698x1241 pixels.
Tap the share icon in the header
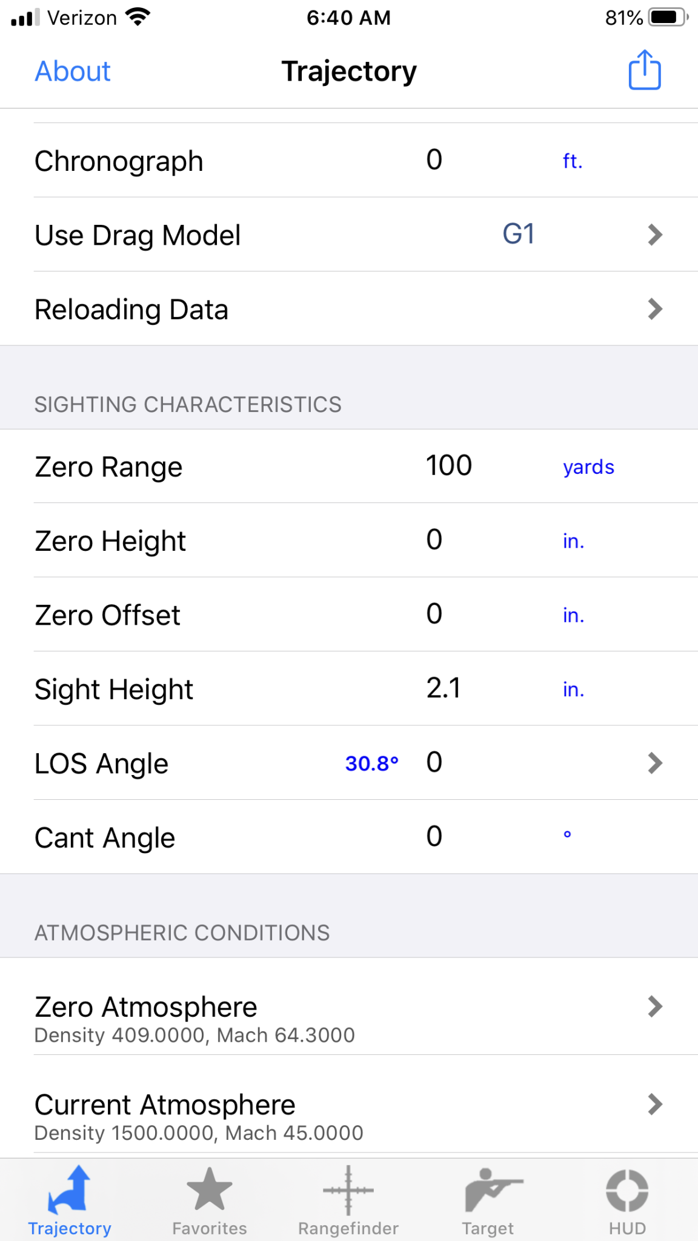click(x=644, y=70)
